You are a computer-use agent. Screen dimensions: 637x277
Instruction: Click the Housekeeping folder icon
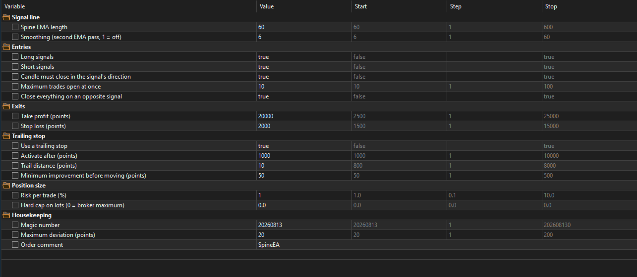coord(6,215)
